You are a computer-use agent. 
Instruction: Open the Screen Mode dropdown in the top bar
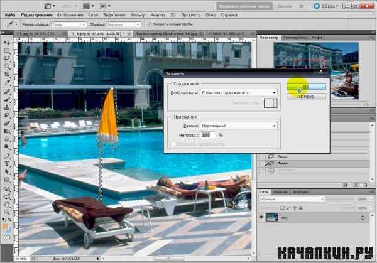(x=105, y=6)
